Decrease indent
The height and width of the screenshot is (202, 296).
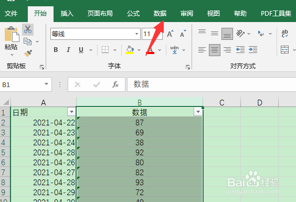(240, 50)
